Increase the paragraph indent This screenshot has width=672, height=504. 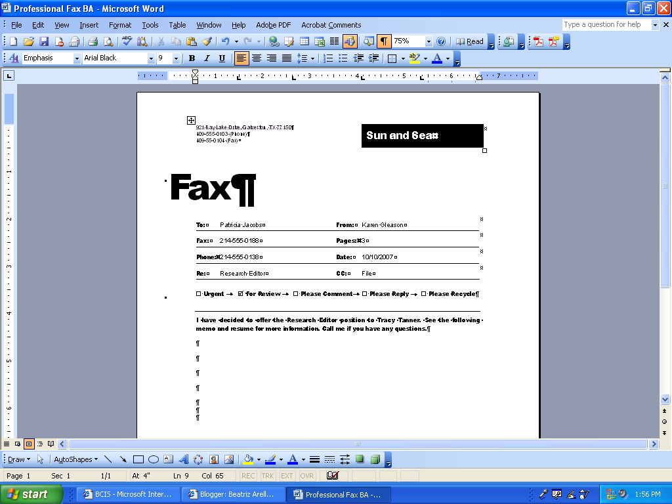tap(373, 58)
